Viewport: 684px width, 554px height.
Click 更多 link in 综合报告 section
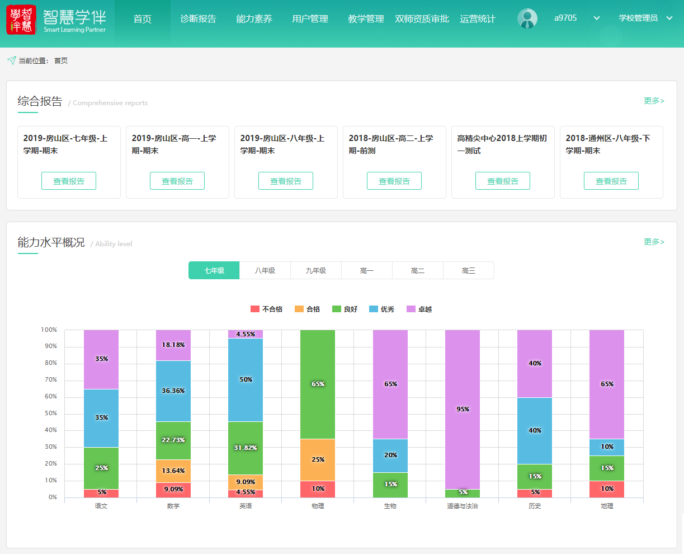(653, 101)
